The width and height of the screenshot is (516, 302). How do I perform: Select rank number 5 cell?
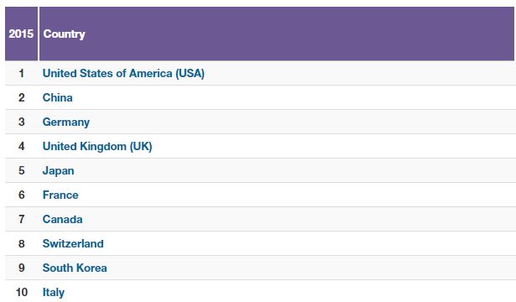[21, 170]
